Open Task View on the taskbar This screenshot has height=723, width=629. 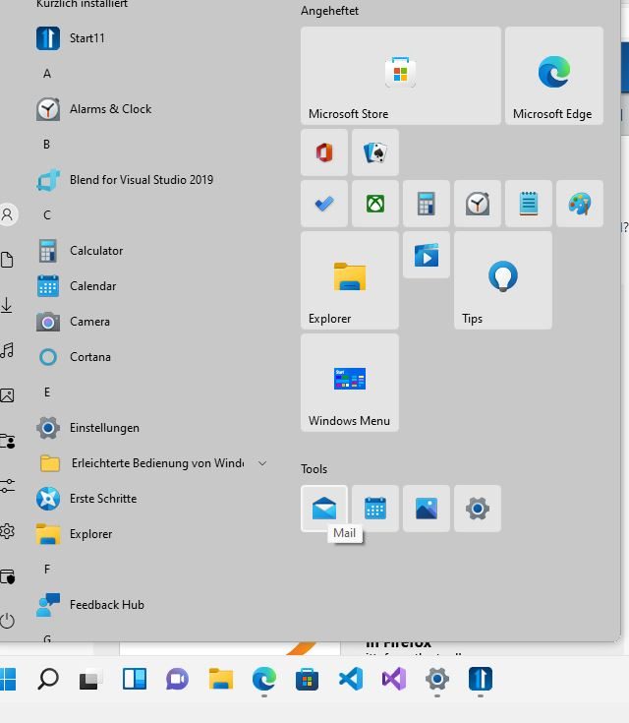point(90,679)
